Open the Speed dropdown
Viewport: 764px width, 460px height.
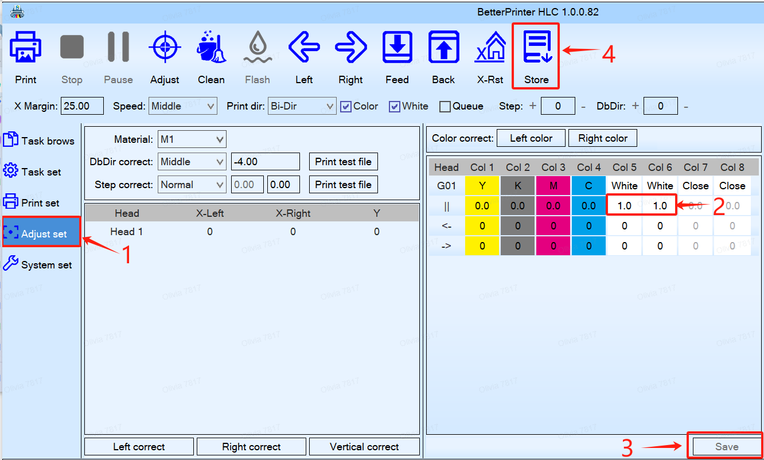[x=182, y=106]
